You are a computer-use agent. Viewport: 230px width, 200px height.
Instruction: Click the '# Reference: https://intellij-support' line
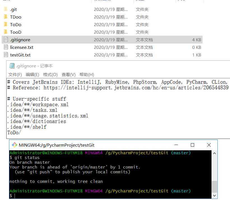118,88
